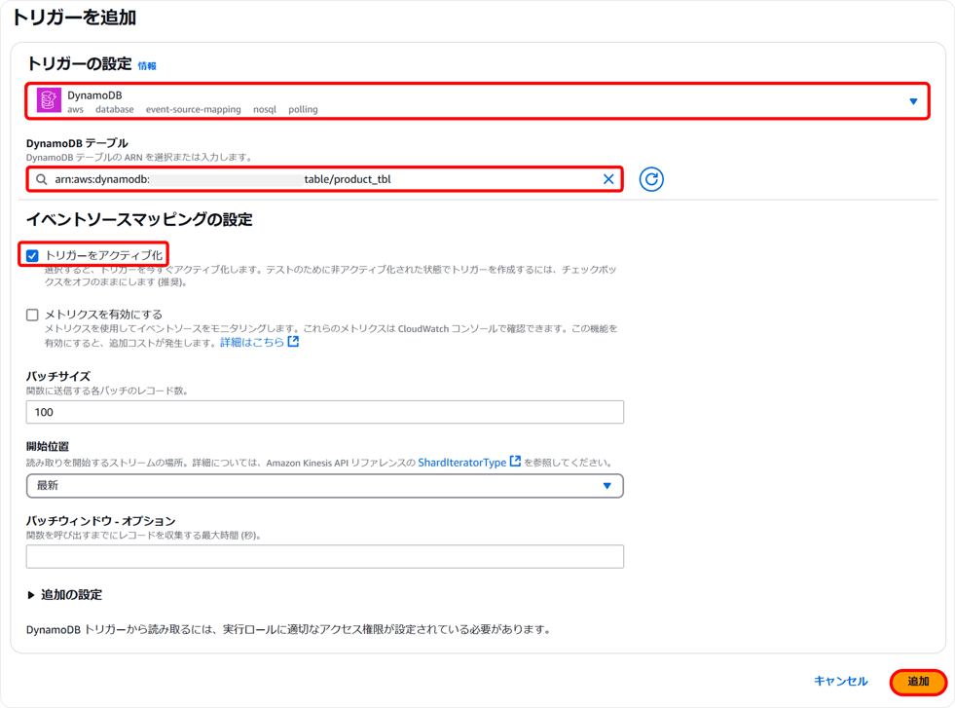This screenshot has width=955, height=708.
Task: Click the キャンセル button
Action: click(x=840, y=681)
